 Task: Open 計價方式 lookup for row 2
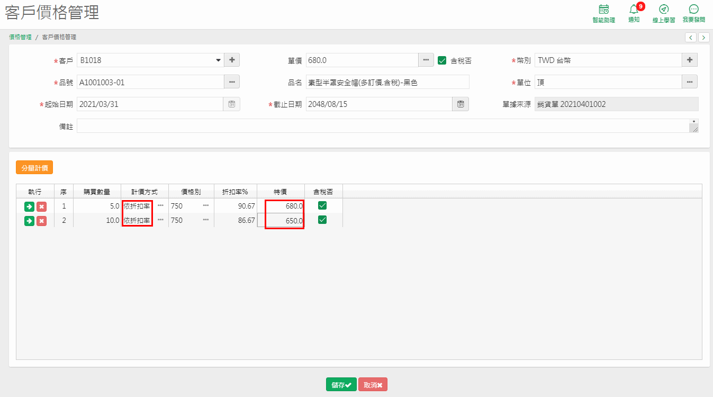(160, 220)
